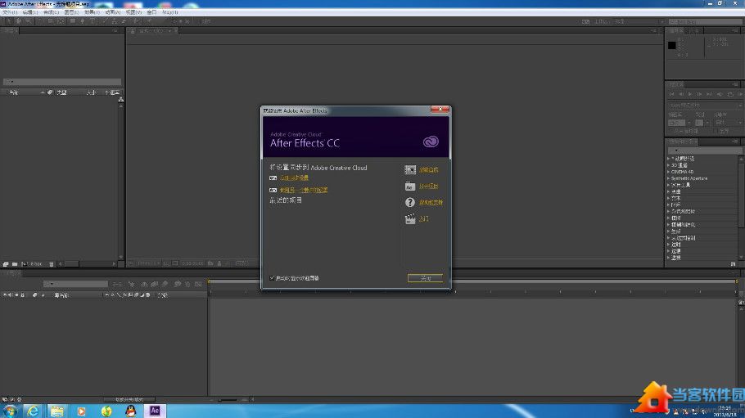This screenshot has height=418, width=745.
Task: Select the Zoom magnifier tool in toolbar
Action: point(29,21)
